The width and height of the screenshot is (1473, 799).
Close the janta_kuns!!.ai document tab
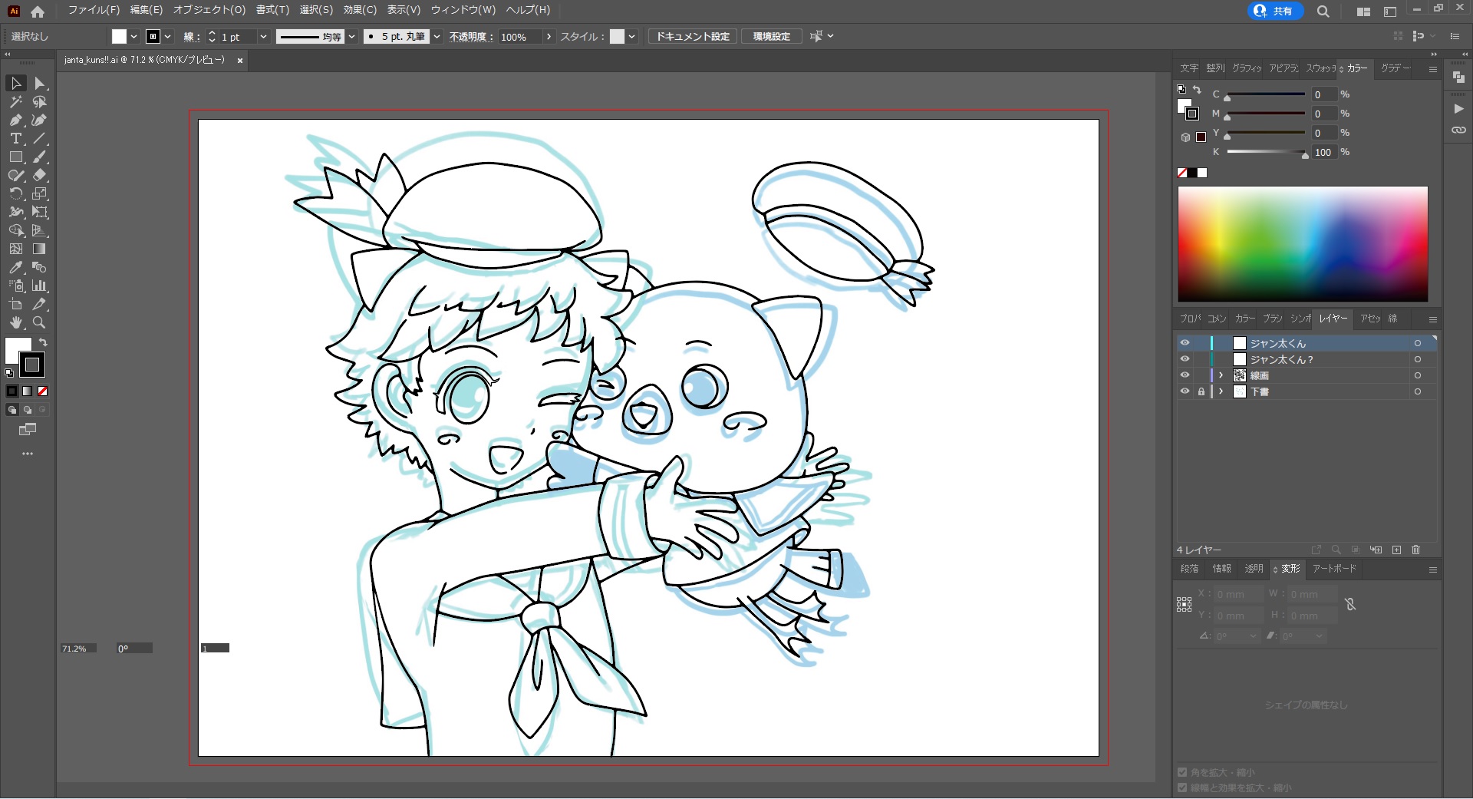240,60
